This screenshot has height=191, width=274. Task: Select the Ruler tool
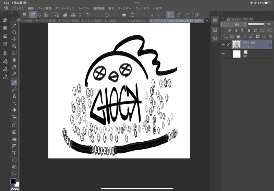tap(14, 146)
